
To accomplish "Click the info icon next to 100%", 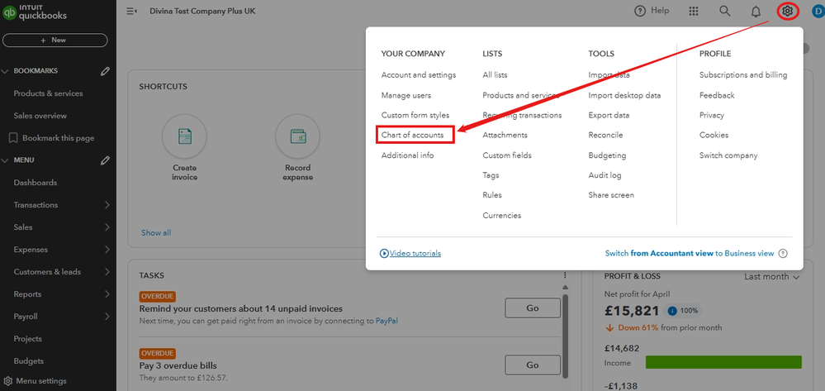I will pyautogui.click(x=672, y=310).
